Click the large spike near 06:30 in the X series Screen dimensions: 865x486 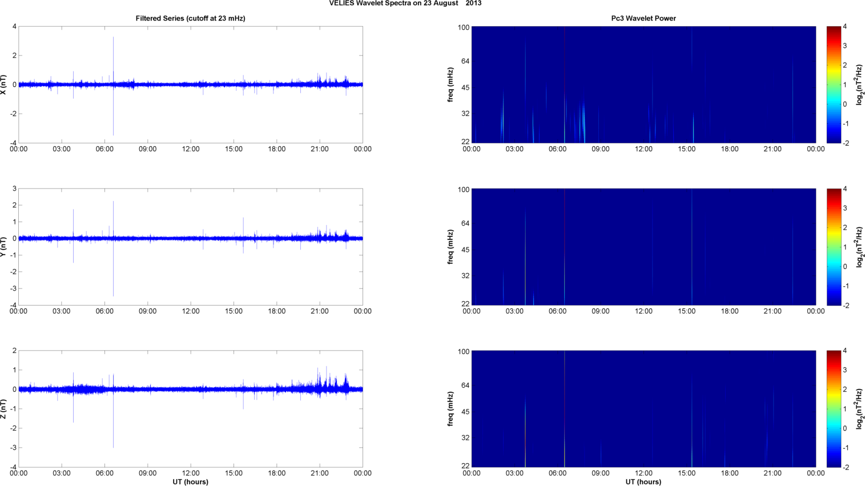pos(113,86)
